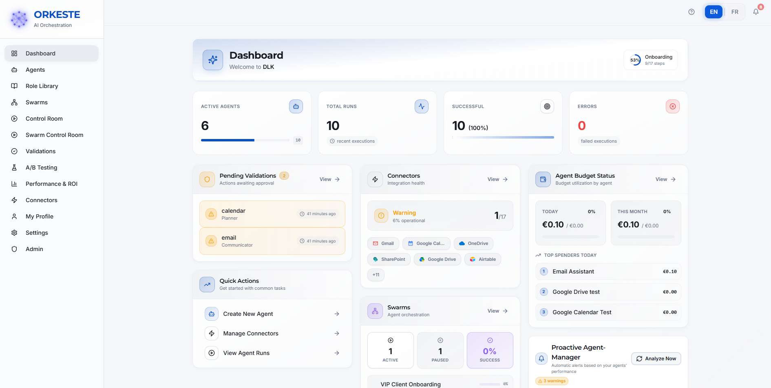Expand the +11 hidden connectors chip
Viewport: 771px width, 388px height.
(x=376, y=275)
